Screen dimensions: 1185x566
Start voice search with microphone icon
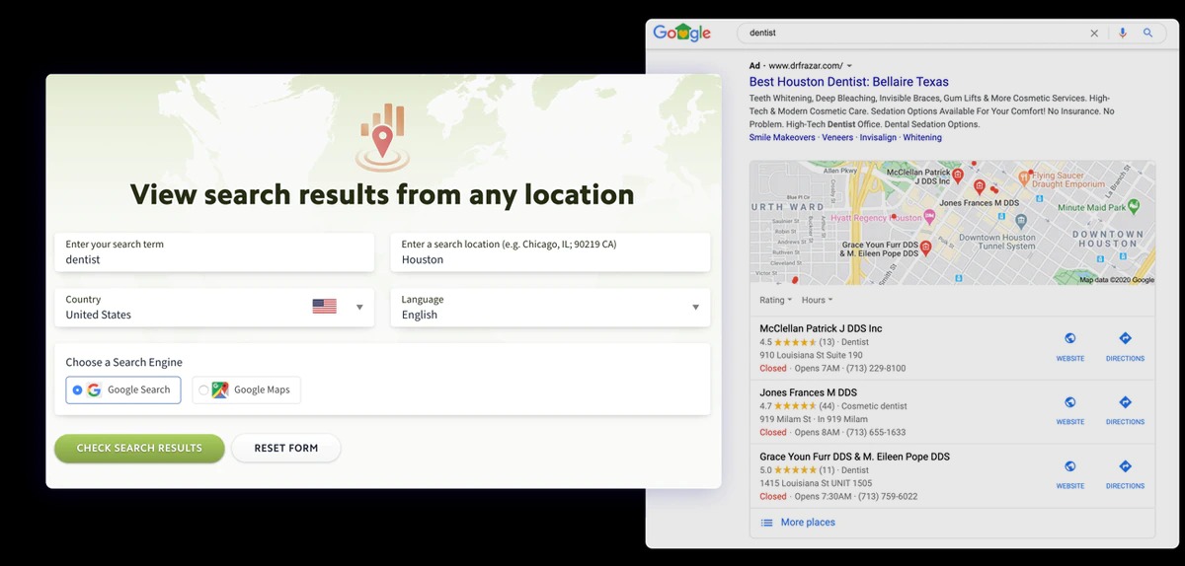[1122, 33]
